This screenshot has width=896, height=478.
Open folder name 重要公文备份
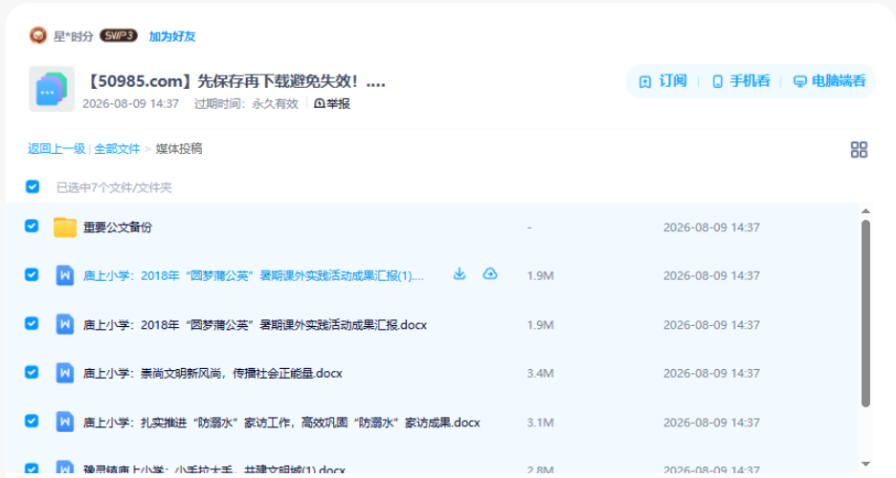pos(118,227)
